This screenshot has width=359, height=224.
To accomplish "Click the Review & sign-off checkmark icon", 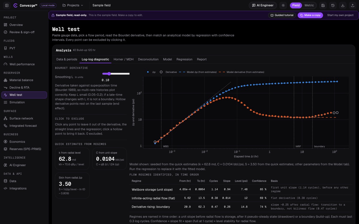I will (5, 32).
